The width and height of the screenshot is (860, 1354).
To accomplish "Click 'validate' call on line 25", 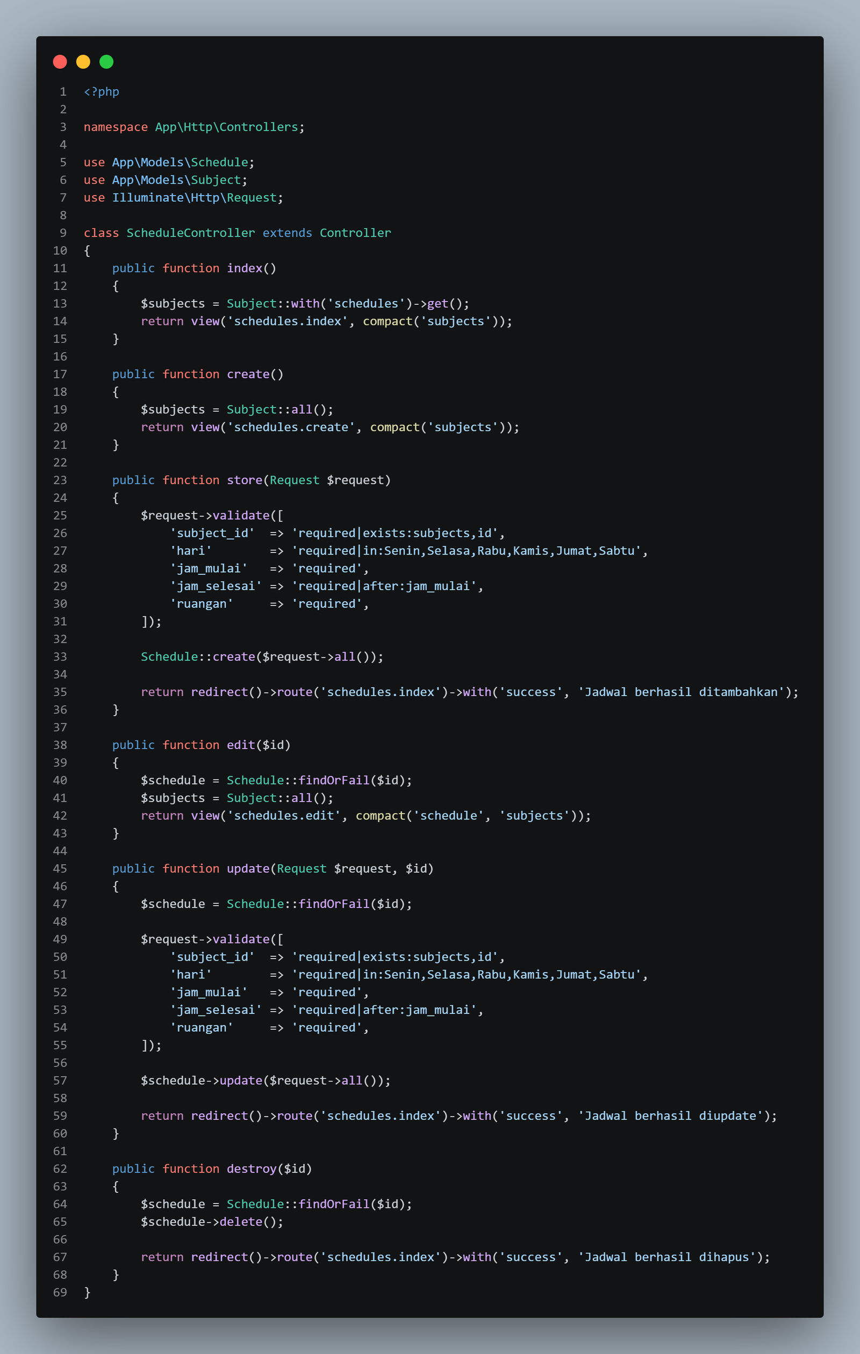I will (x=241, y=516).
